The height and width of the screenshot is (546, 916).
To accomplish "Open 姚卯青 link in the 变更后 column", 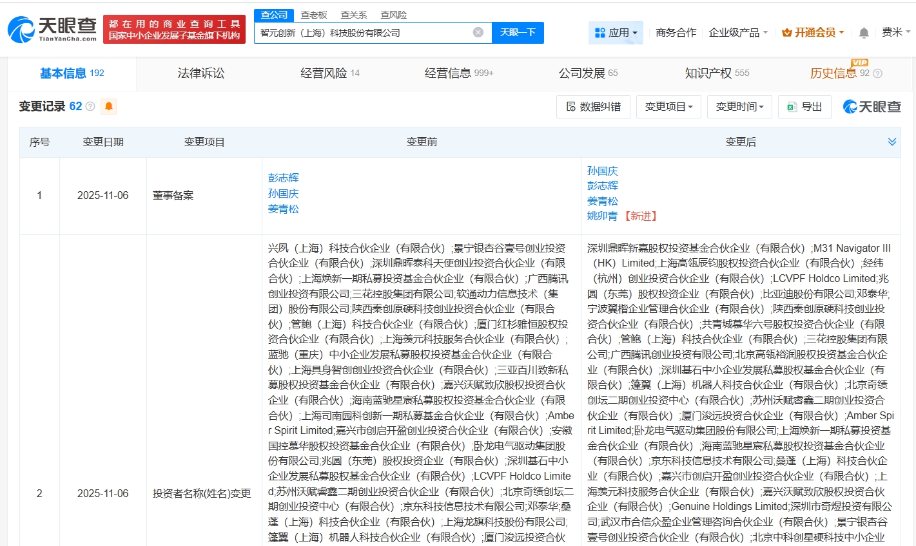I will click(602, 216).
